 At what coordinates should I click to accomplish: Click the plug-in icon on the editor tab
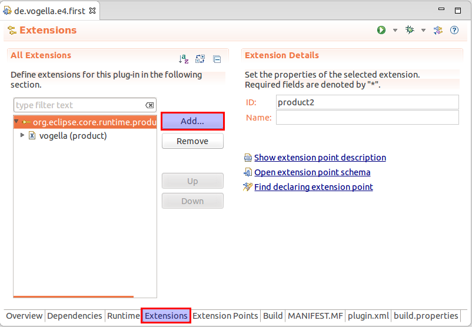[x=7, y=11]
